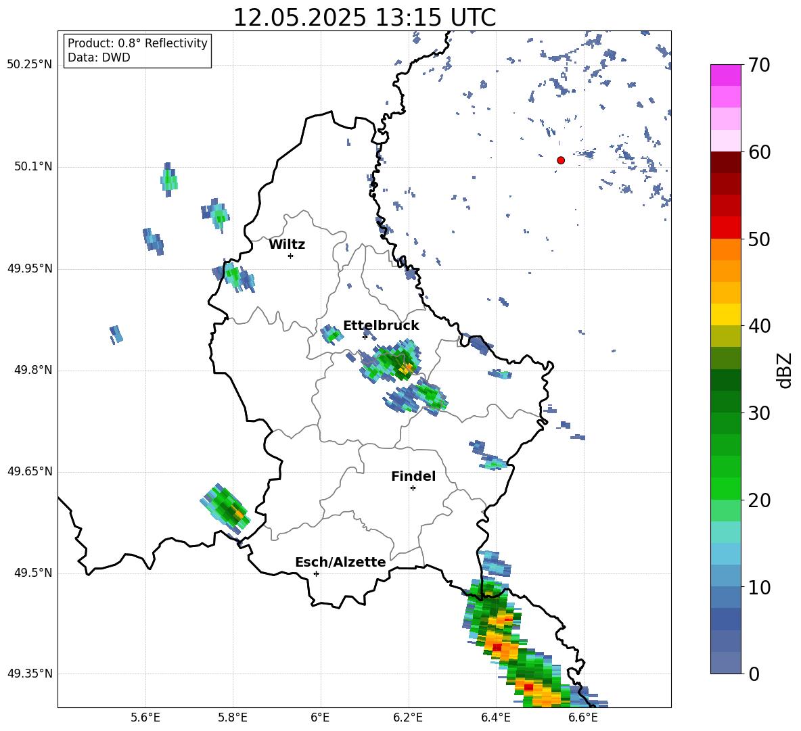801x731 pixels.
Task: Click the colorbar value 0
Action: [x=753, y=674]
